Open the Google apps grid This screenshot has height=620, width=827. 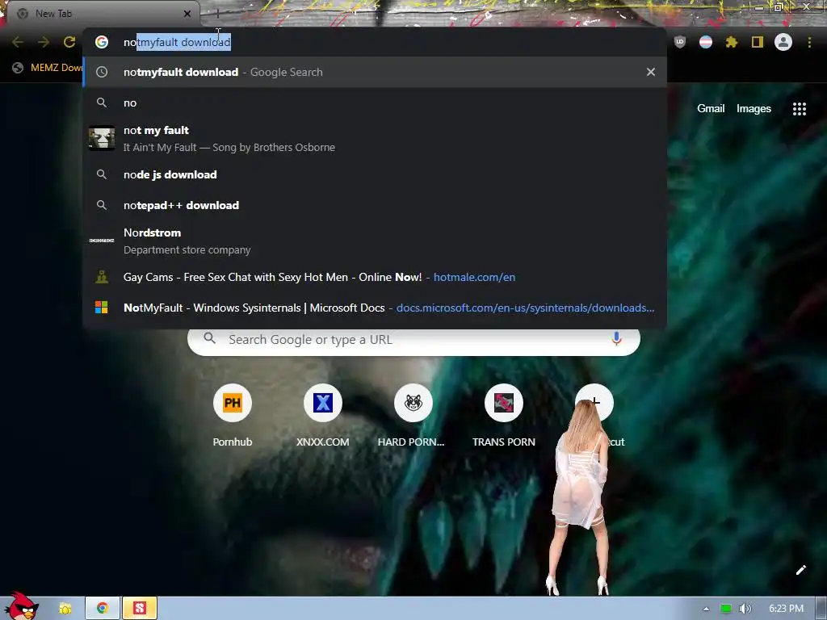(x=800, y=109)
